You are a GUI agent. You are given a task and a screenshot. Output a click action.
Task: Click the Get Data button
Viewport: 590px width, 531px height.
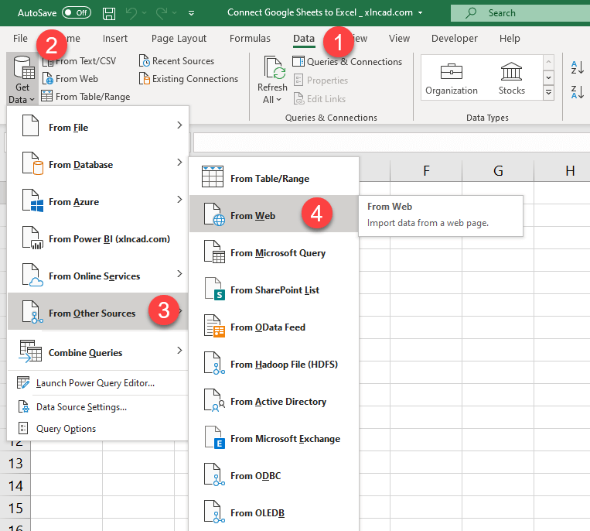[x=22, y=80]
